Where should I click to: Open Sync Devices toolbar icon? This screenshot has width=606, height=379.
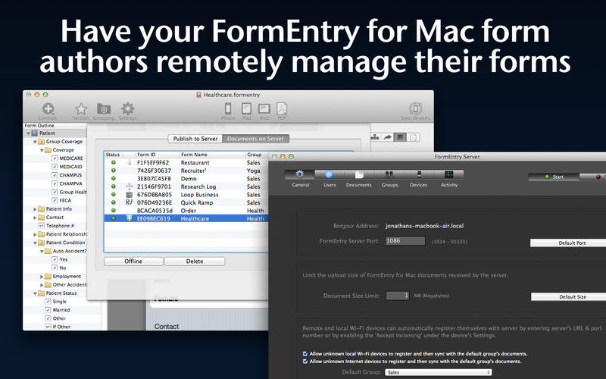(415, 108)
